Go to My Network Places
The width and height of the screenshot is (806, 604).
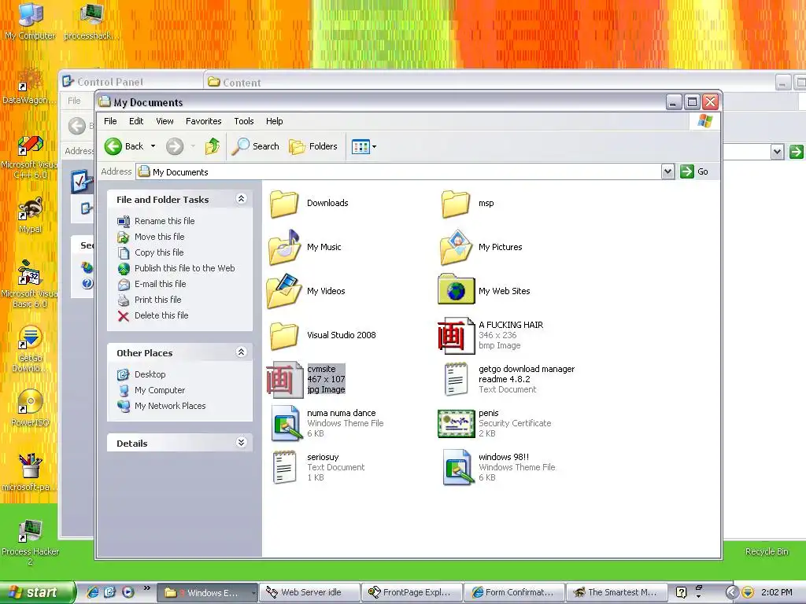pos(161,406)
